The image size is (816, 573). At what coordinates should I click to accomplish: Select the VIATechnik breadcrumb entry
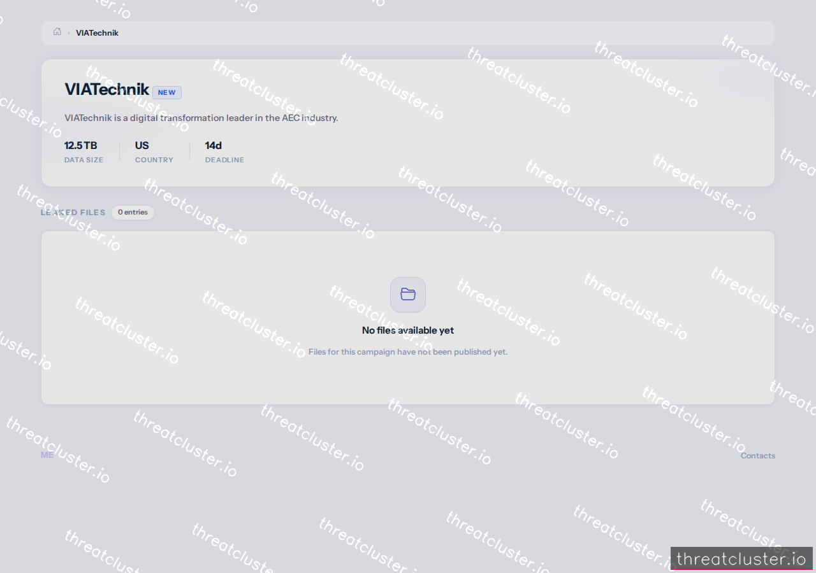coord(97,33)
